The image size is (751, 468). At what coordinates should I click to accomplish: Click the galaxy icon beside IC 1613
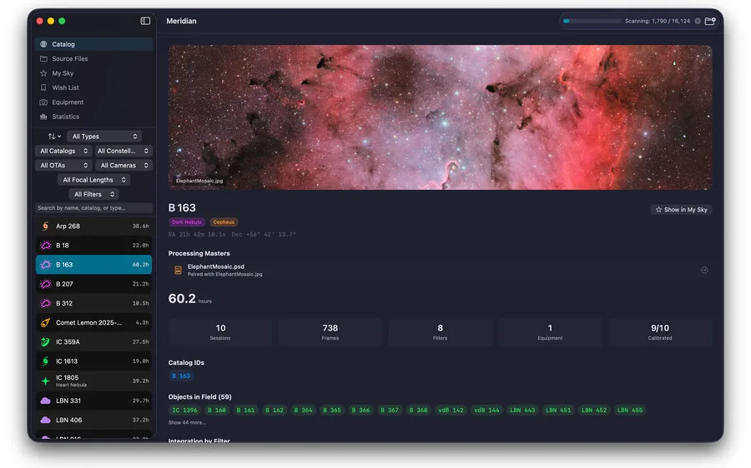[x=46, y=361]
